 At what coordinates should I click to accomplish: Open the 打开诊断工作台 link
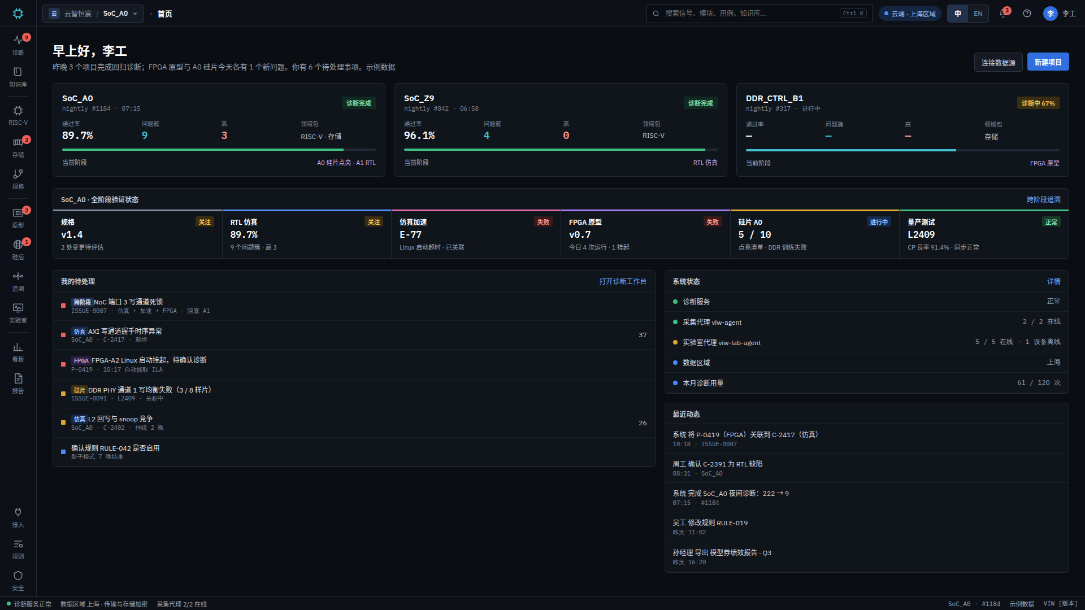tap(622, 281)
